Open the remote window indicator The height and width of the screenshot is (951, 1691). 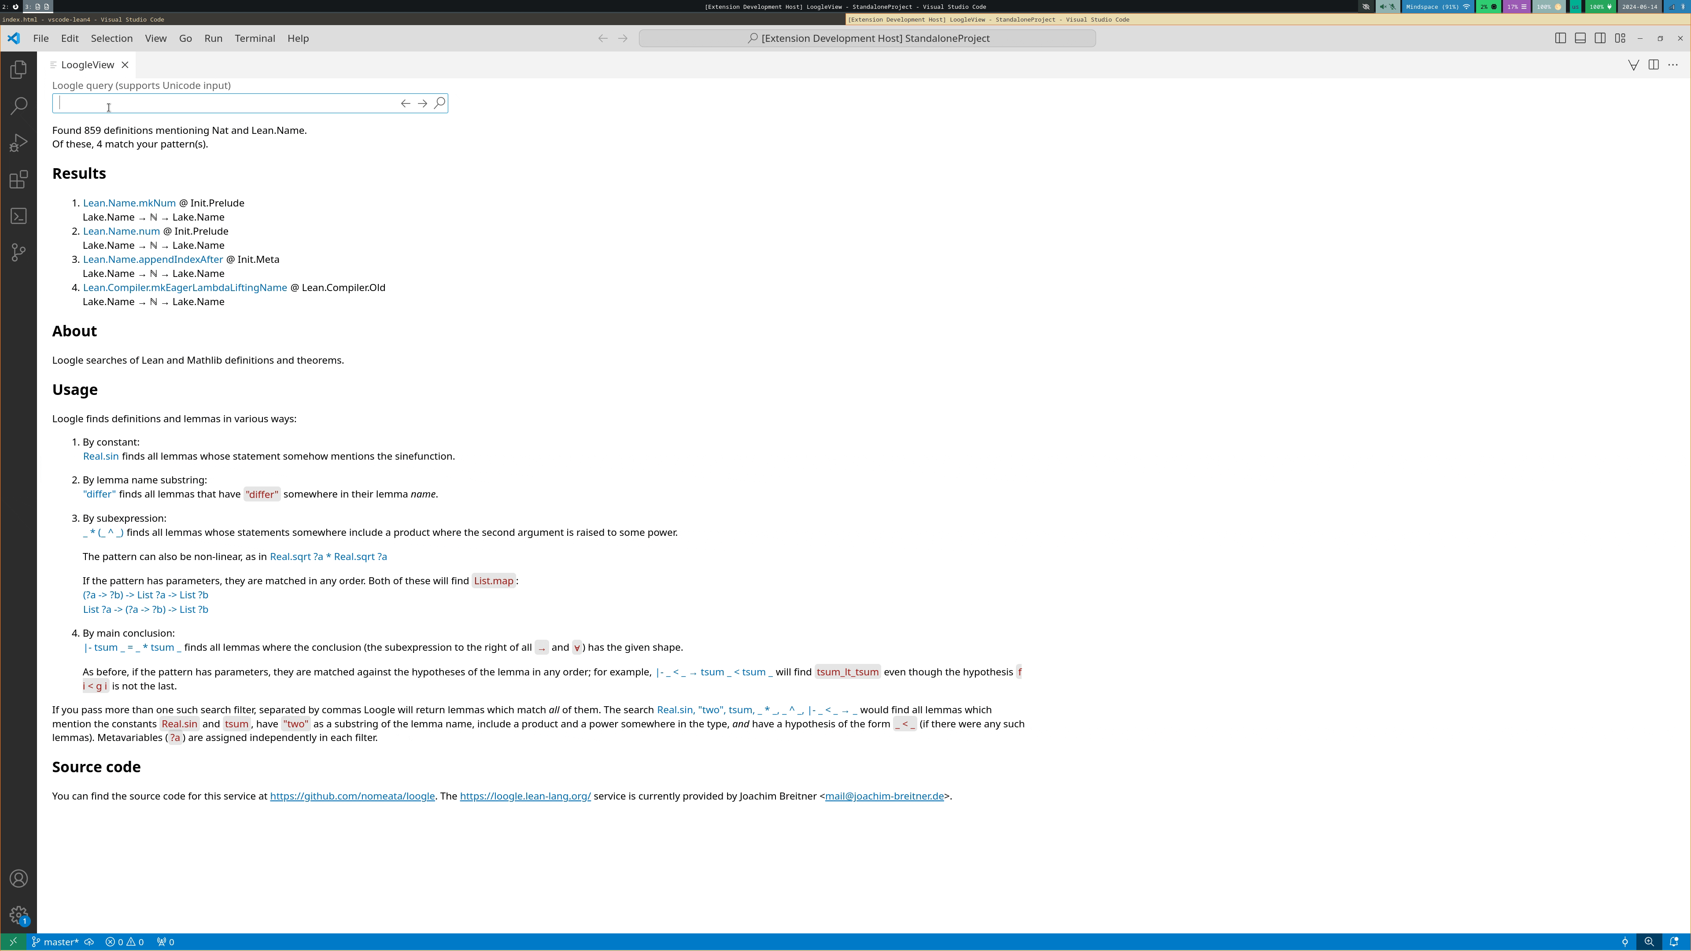tap(12, 942)
